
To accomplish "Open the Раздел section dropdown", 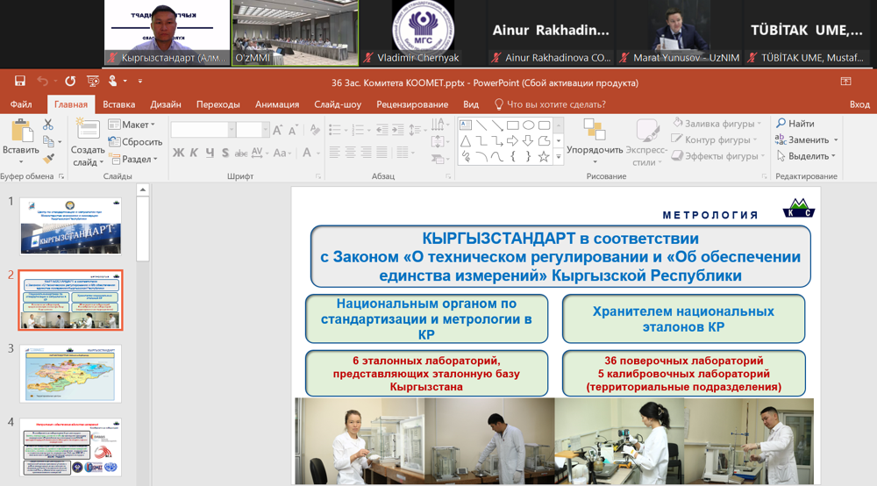I will pyautogui.click(x=133, y=159).
